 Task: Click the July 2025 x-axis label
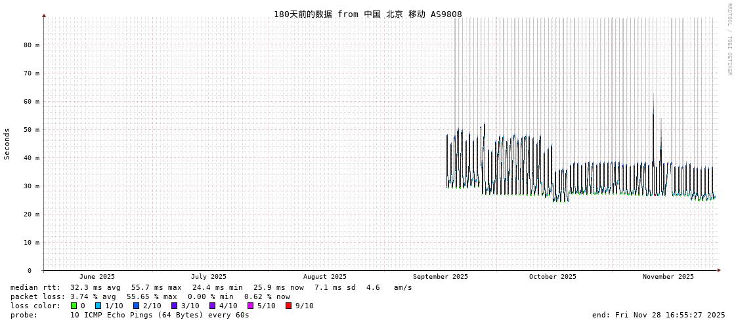click(x=208, y=277)
